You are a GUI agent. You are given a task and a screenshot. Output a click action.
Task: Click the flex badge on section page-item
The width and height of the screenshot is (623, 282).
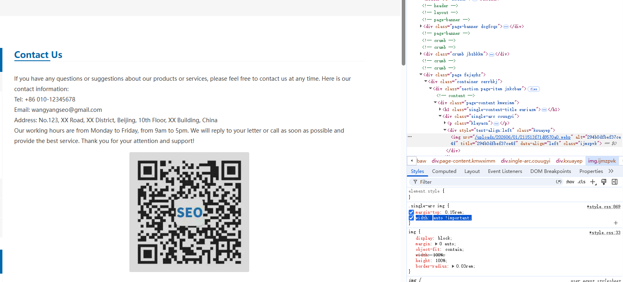[x=534, y=89]
